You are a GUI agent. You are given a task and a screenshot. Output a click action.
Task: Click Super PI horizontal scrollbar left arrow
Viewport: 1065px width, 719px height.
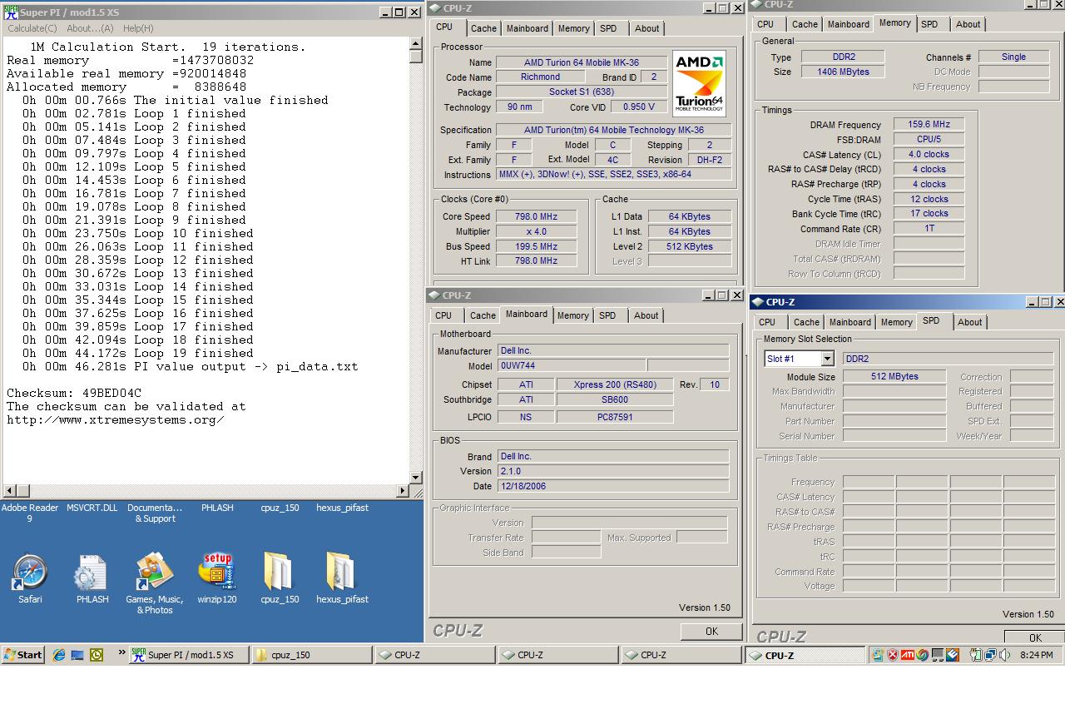10,491
